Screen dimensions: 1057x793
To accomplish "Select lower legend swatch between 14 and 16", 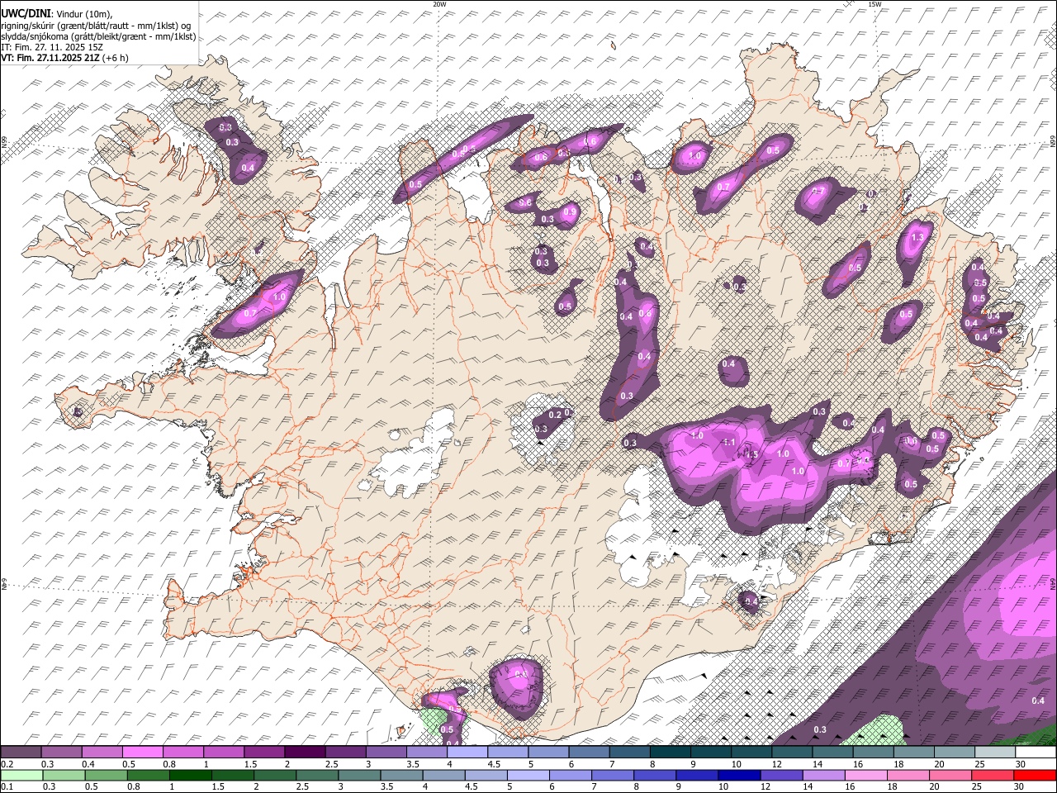I will tap(824, 775).
